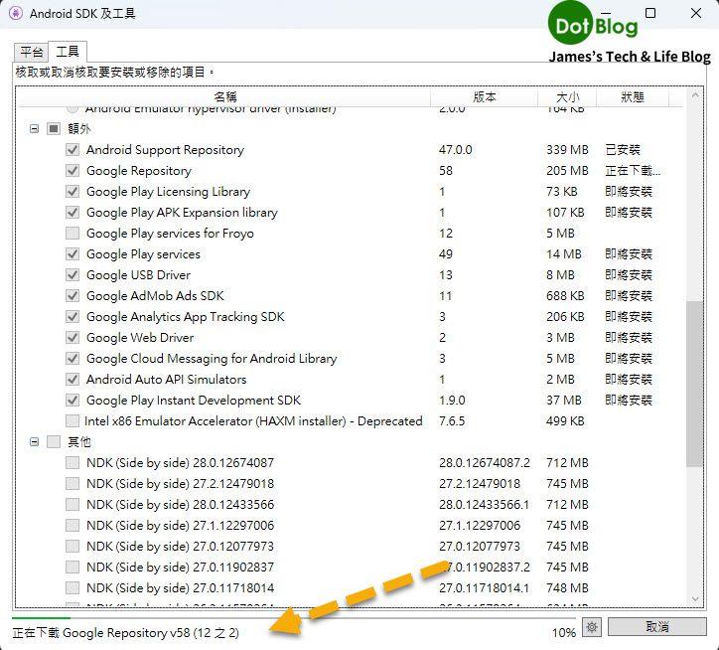
Task: Select the Google Repository row name
Action: [139, 171]
